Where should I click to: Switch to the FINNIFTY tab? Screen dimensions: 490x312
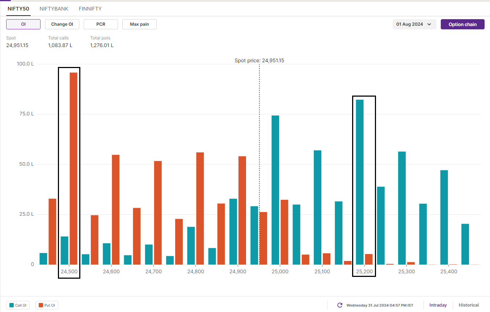[x=90, y=9]
